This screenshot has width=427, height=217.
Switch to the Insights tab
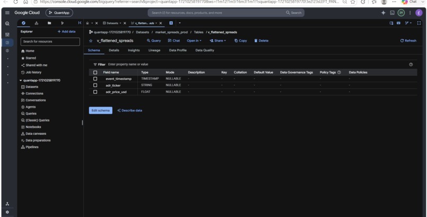(x=134, y=50)
